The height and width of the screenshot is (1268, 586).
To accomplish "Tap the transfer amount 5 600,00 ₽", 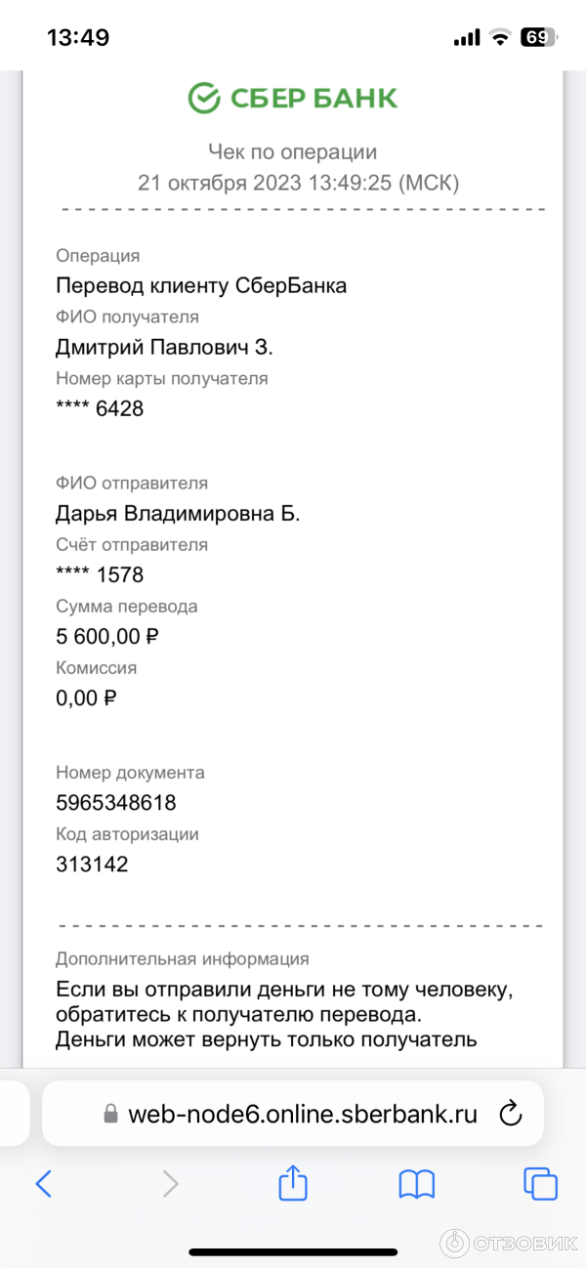I will 107,637.
